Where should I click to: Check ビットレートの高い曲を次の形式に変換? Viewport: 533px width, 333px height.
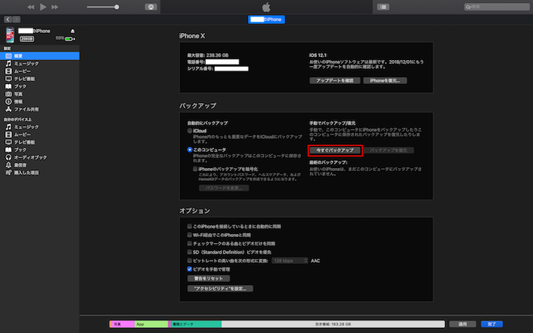point(189,261)
